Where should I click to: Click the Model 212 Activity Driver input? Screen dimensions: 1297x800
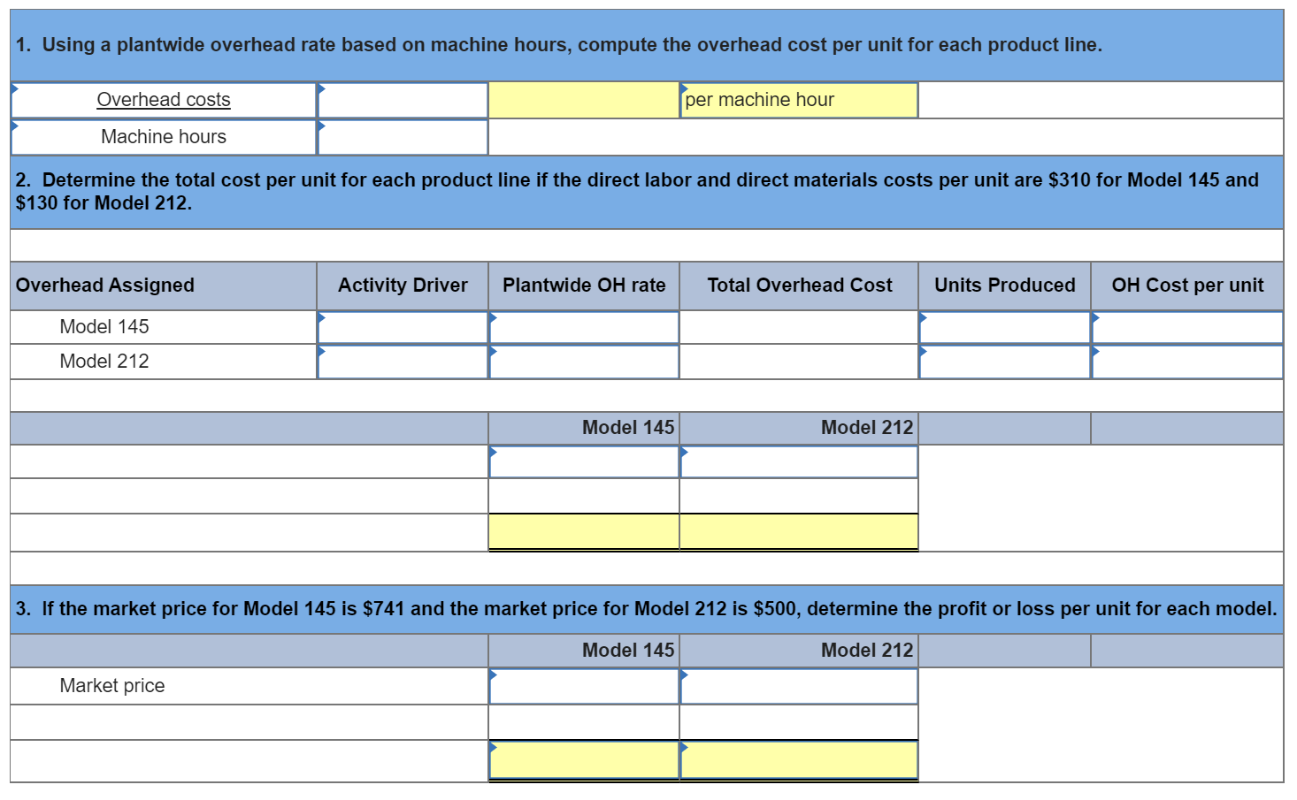click(x=403, y=362)
